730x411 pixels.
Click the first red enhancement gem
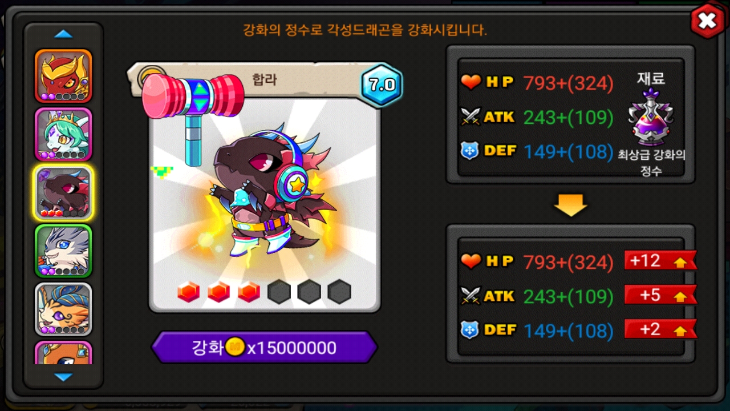click(x=188, y=292)
